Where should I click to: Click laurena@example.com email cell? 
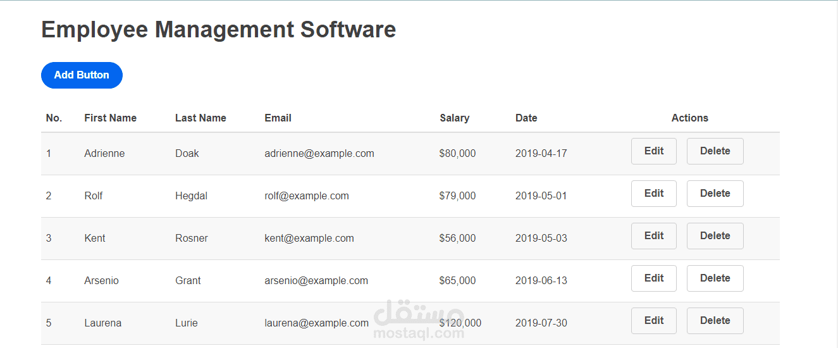click(317, 323)
